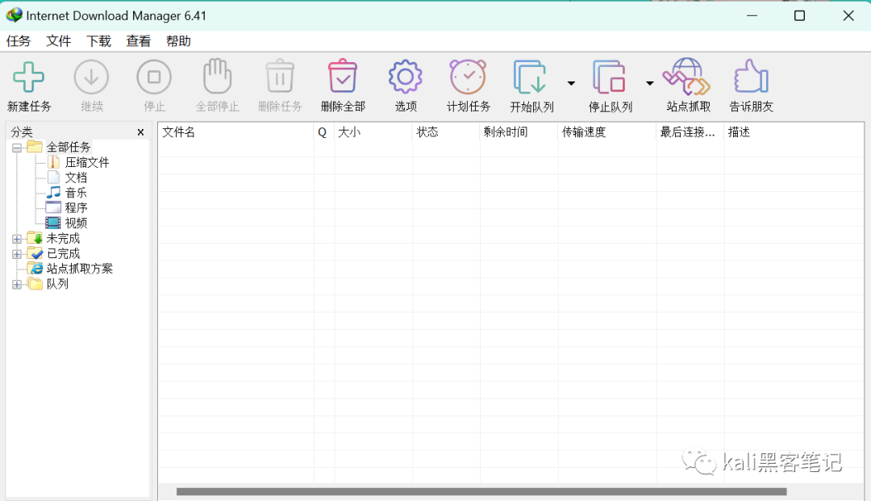Collapse the 全部任务 tree node
Image resolution: width=871 pixels, height=501 pixels.
coord(17,148)
